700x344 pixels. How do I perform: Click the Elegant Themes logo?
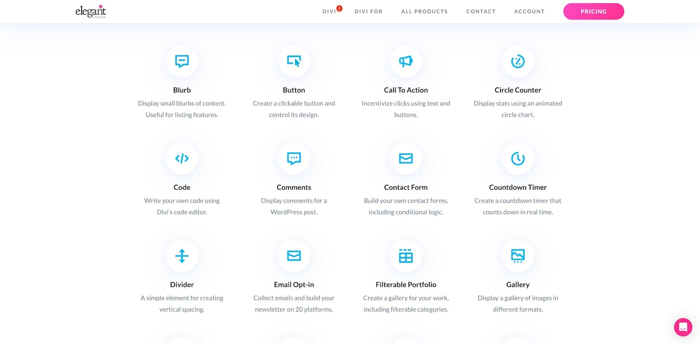[x=91, y=11]
